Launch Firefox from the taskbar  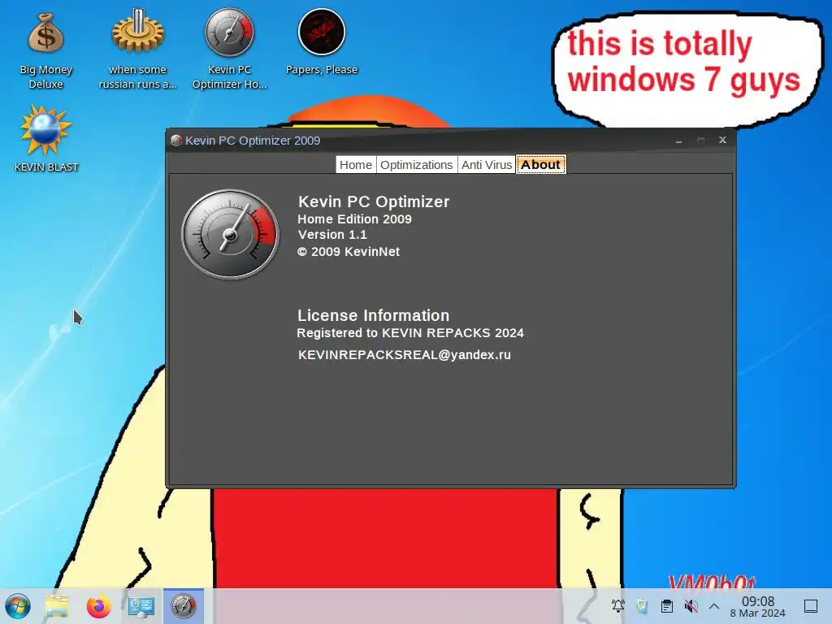(98, 606)
